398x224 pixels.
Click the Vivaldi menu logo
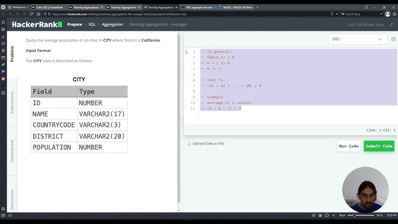click(3, 7)
